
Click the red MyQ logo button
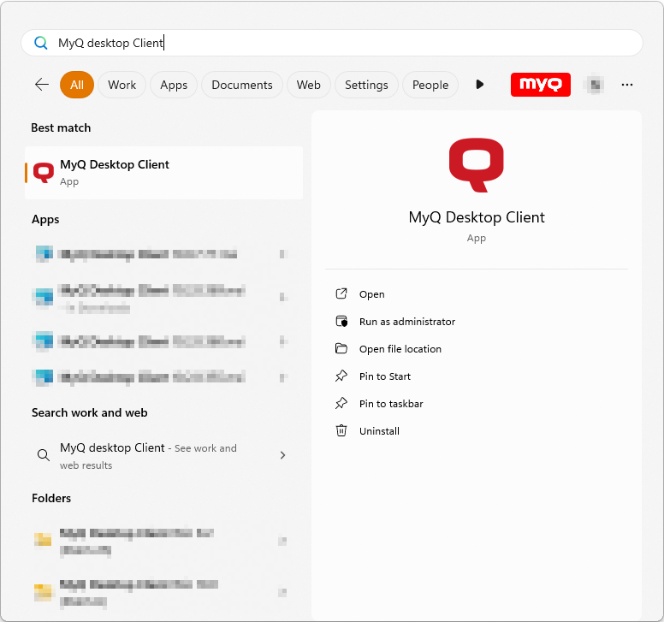click(540, 85)
